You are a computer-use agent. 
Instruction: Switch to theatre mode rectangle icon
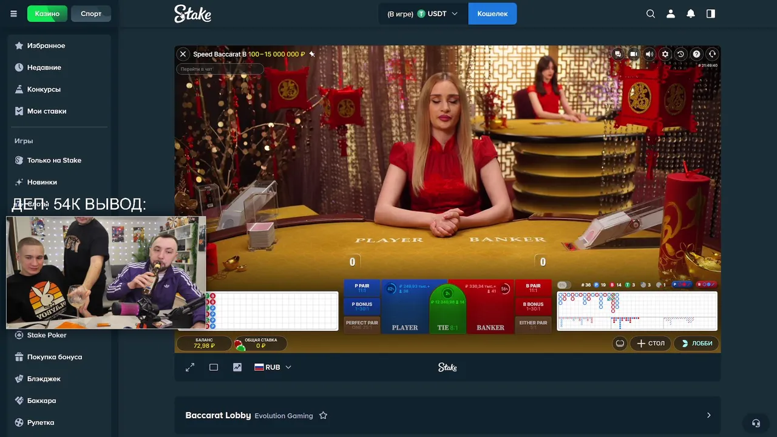click(214, 367)
